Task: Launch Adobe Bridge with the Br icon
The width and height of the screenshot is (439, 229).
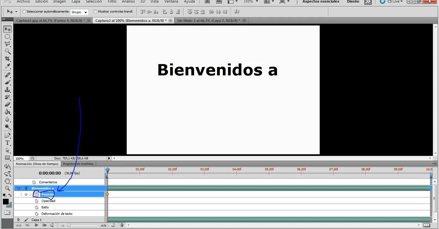Action: click(208, 2)
